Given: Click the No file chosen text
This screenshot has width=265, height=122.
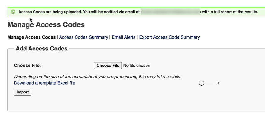Looking at the screenshot, I should [136, 66].
